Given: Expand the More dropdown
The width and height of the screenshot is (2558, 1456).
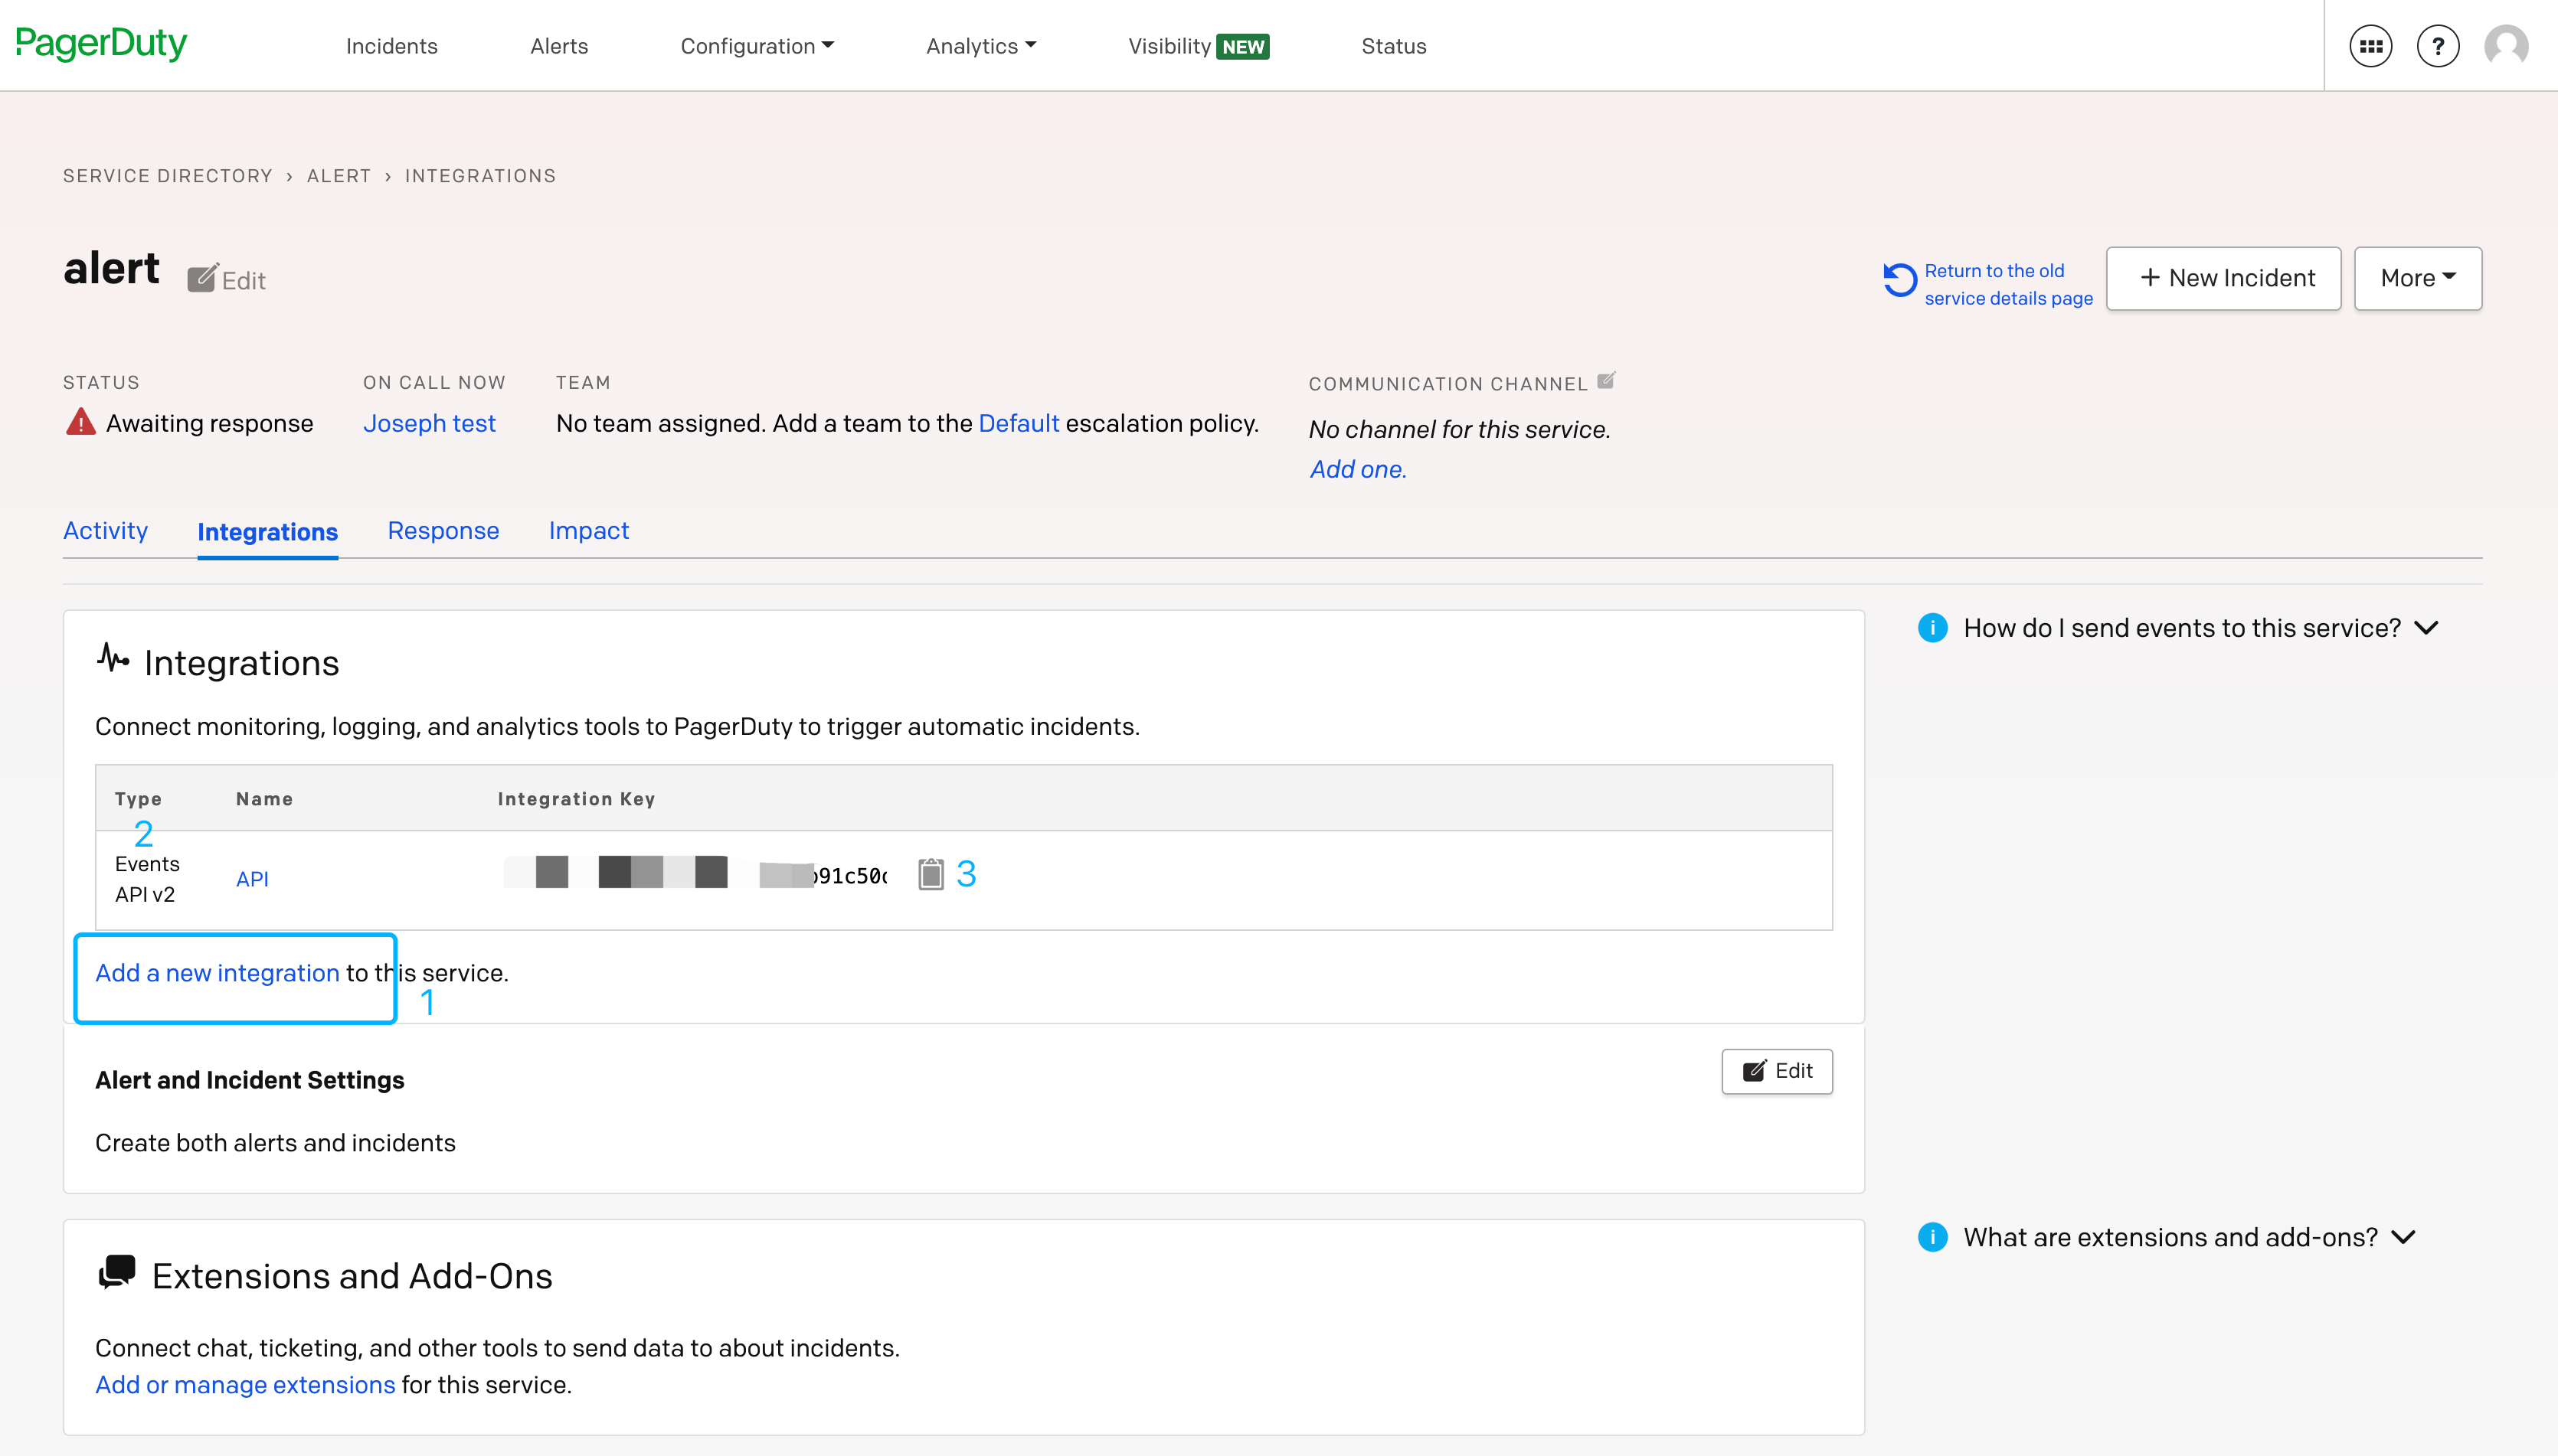Looking at the screenshot, I should click(x=2417, y=278).
